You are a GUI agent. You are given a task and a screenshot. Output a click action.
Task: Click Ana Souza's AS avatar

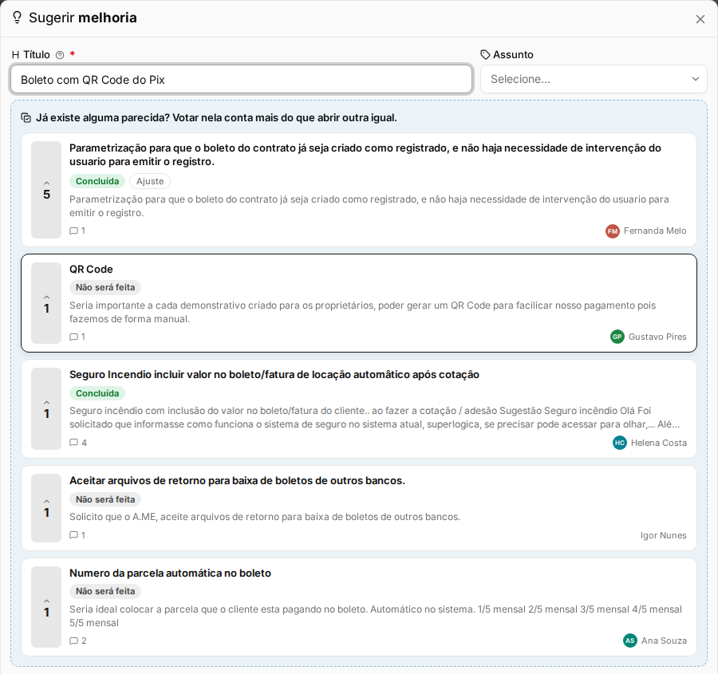click(x=630, y=640)
